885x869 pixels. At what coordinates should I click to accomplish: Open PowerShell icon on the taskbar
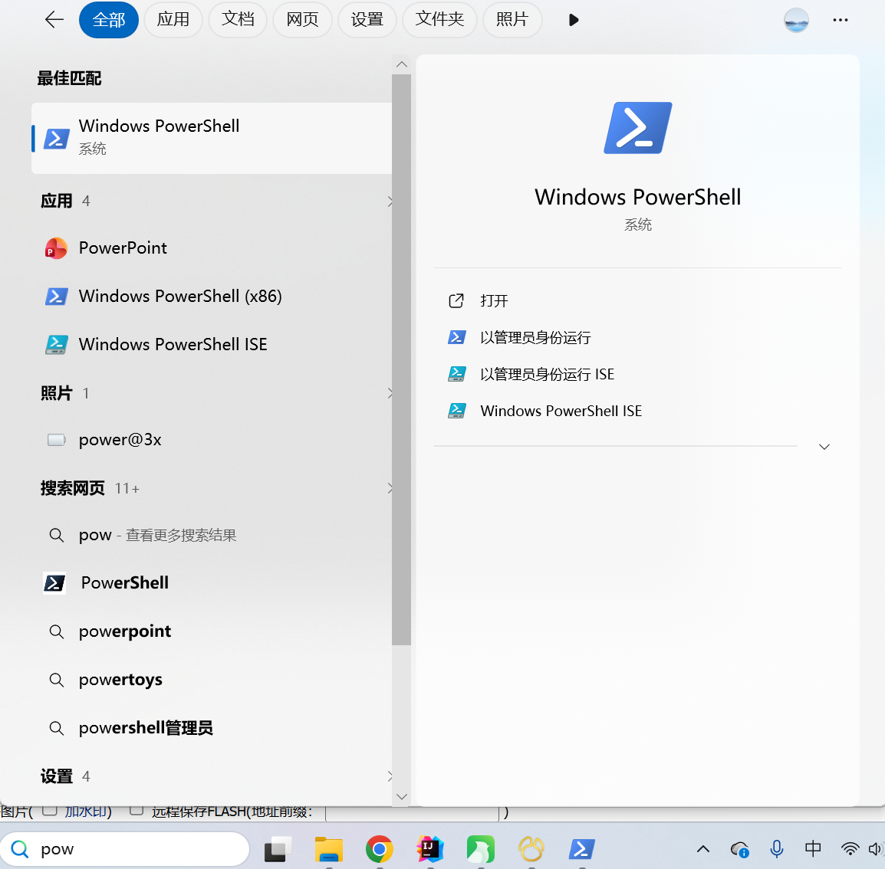tap(582, 849)
